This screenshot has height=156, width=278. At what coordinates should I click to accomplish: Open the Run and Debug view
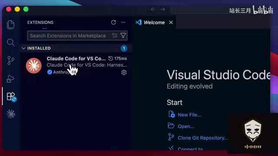click(x=10, y=79)
